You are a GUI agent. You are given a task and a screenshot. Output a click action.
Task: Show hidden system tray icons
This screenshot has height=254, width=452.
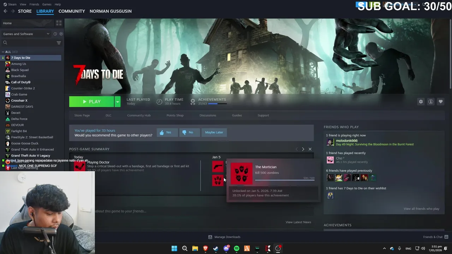click(x=384, y=248)
